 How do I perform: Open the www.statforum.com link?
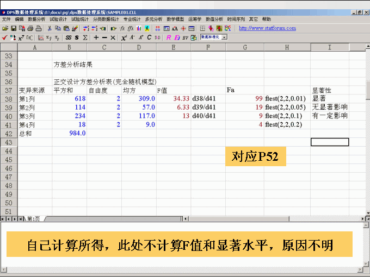click(267, 28)
